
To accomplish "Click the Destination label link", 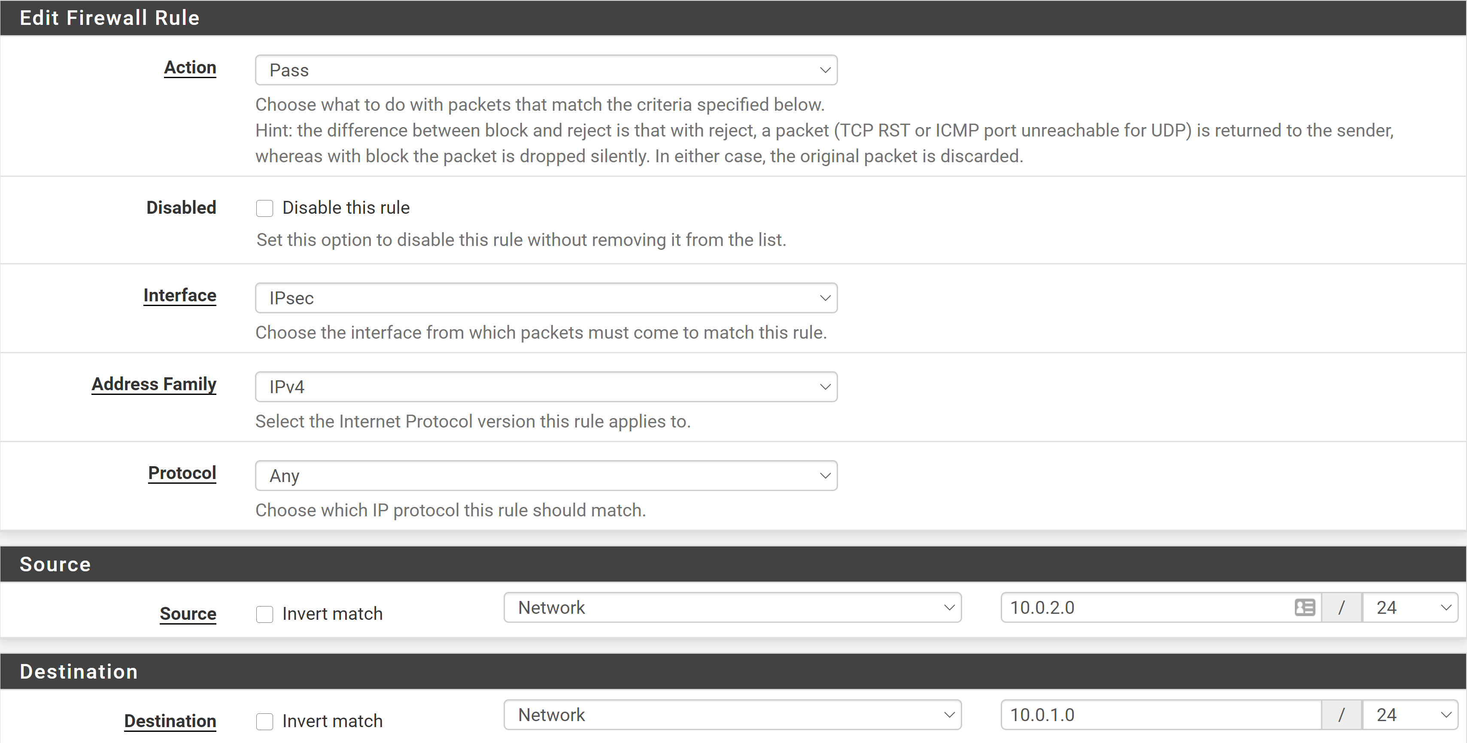I will tap(170, 721).
